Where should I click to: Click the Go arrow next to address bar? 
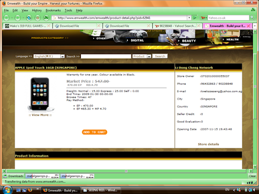point(195,18)
